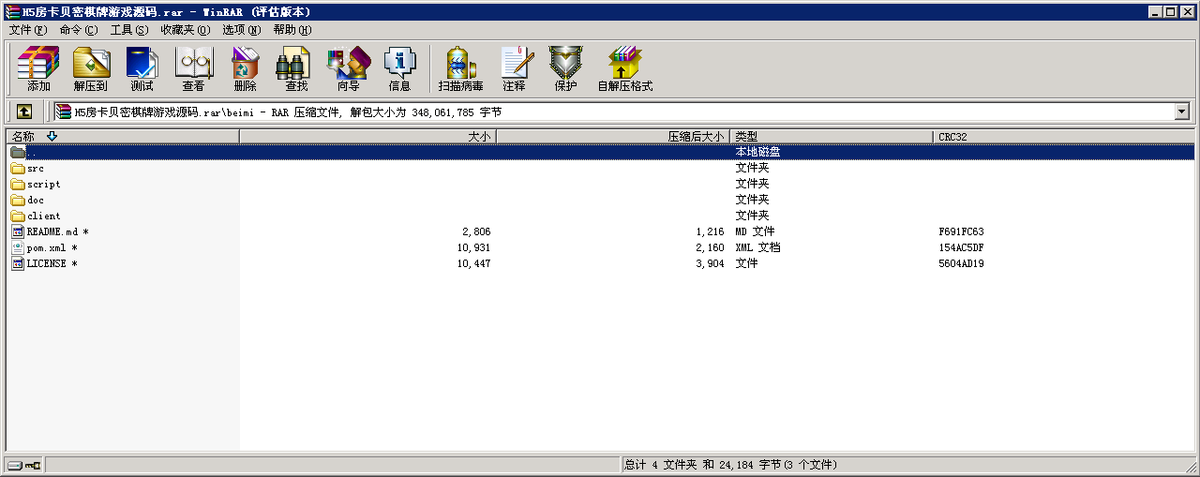This screenshot has height=477, width=1200.
Task: Open the Comment (注释) toolbar icon
Action: pyautogui.click(x=514, y=69)
